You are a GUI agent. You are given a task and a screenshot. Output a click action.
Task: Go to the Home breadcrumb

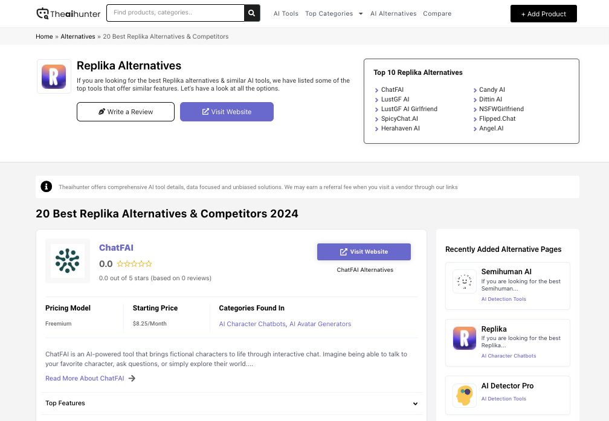tap(44, 36)
